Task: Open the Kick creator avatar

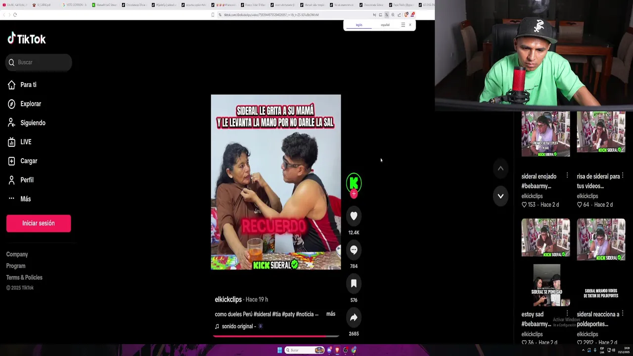Action: [354, 182]
